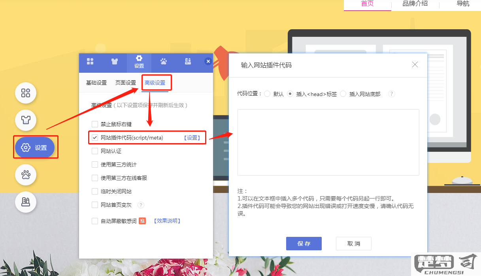Open 【效果说明】 link
481x276 pixels.
click(167, 221)
